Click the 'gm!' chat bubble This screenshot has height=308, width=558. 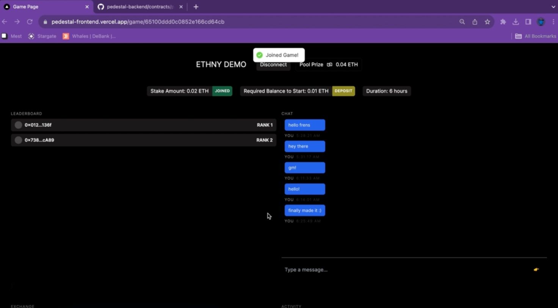click(305, 168)
